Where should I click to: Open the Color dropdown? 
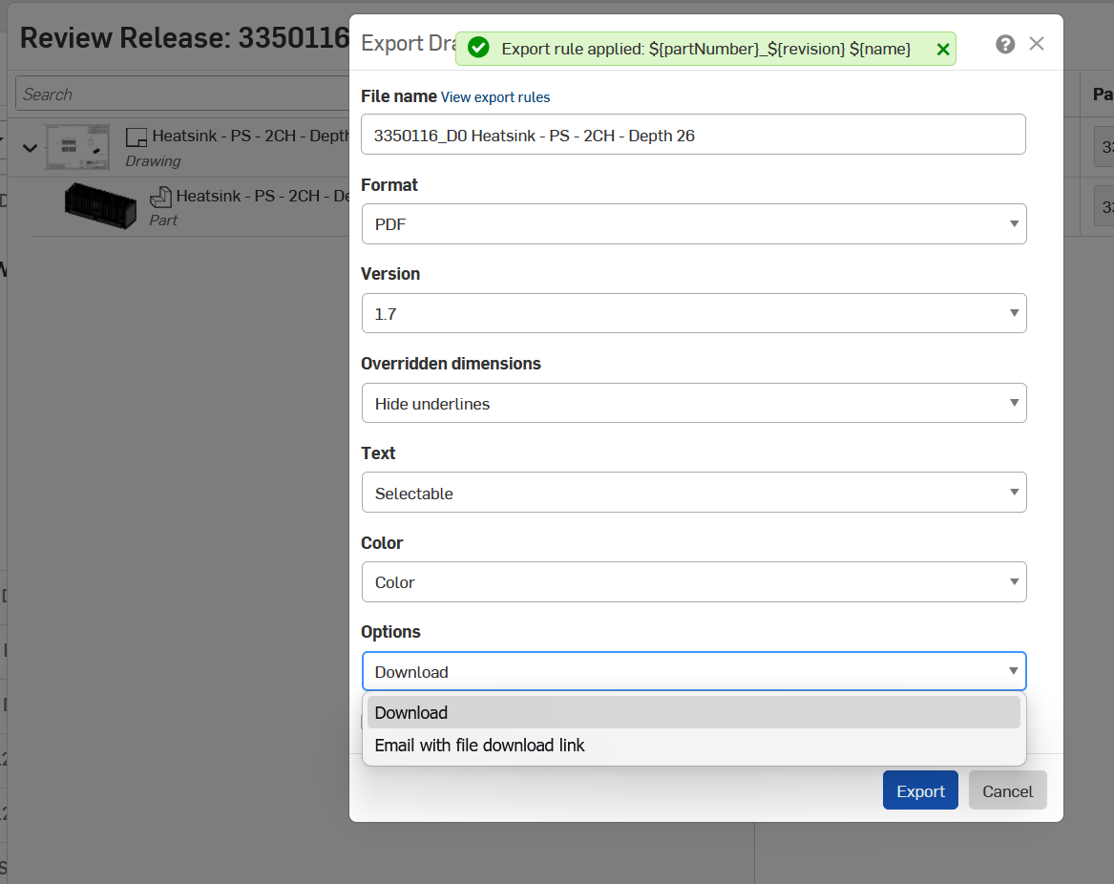693,582
